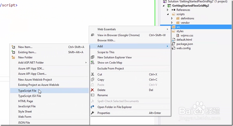The height and width of the screenshot is (126, 233).
Task: Select JavaScript File menu entry
Action: [x=49, y=106]
